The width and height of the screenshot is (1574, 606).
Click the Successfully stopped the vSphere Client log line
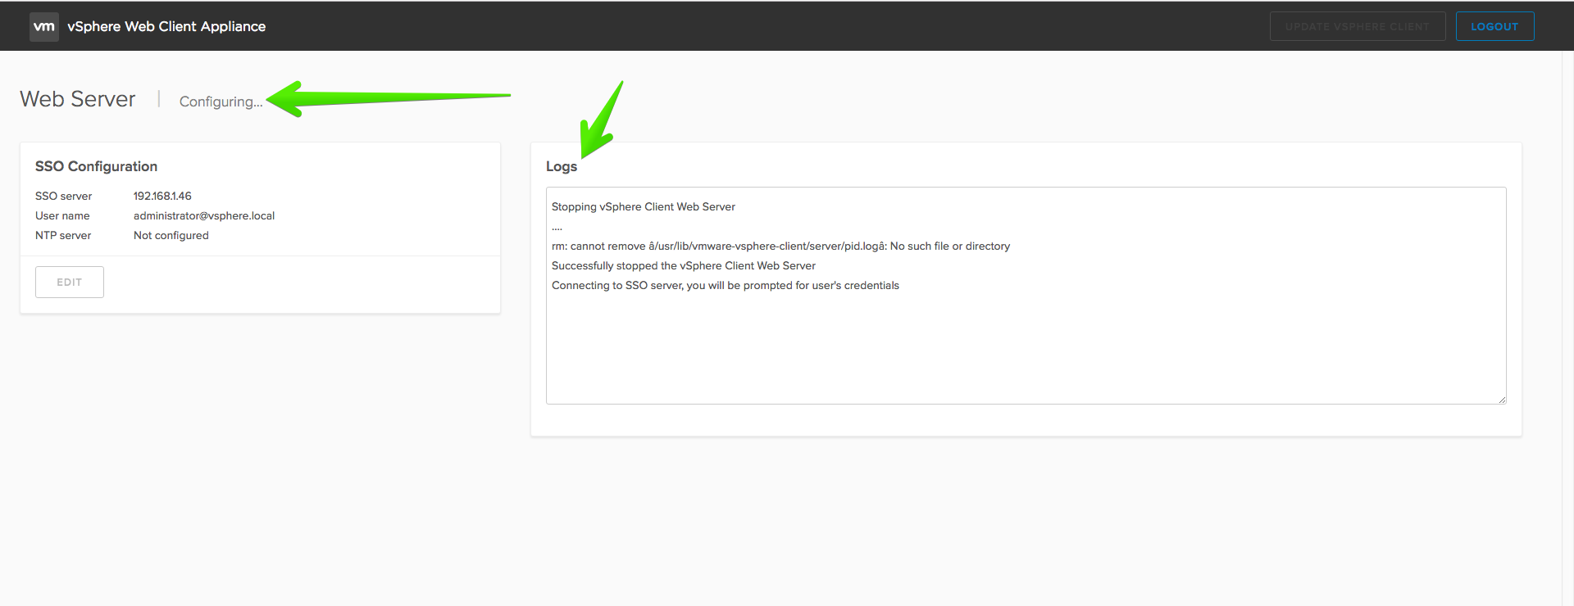coord(684,265)
